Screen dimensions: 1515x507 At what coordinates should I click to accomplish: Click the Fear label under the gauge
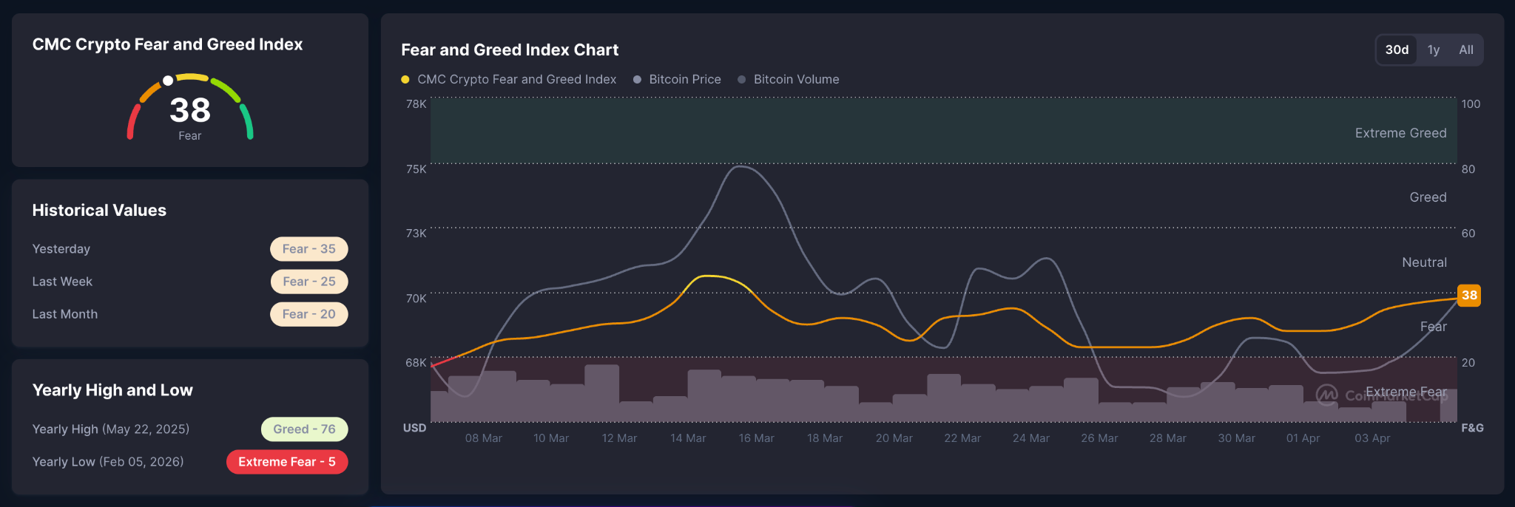coord(190,136)
